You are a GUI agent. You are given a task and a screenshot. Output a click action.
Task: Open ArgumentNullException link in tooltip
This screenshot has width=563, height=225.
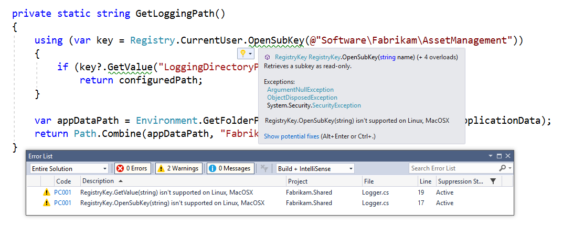tap(300, 89)
